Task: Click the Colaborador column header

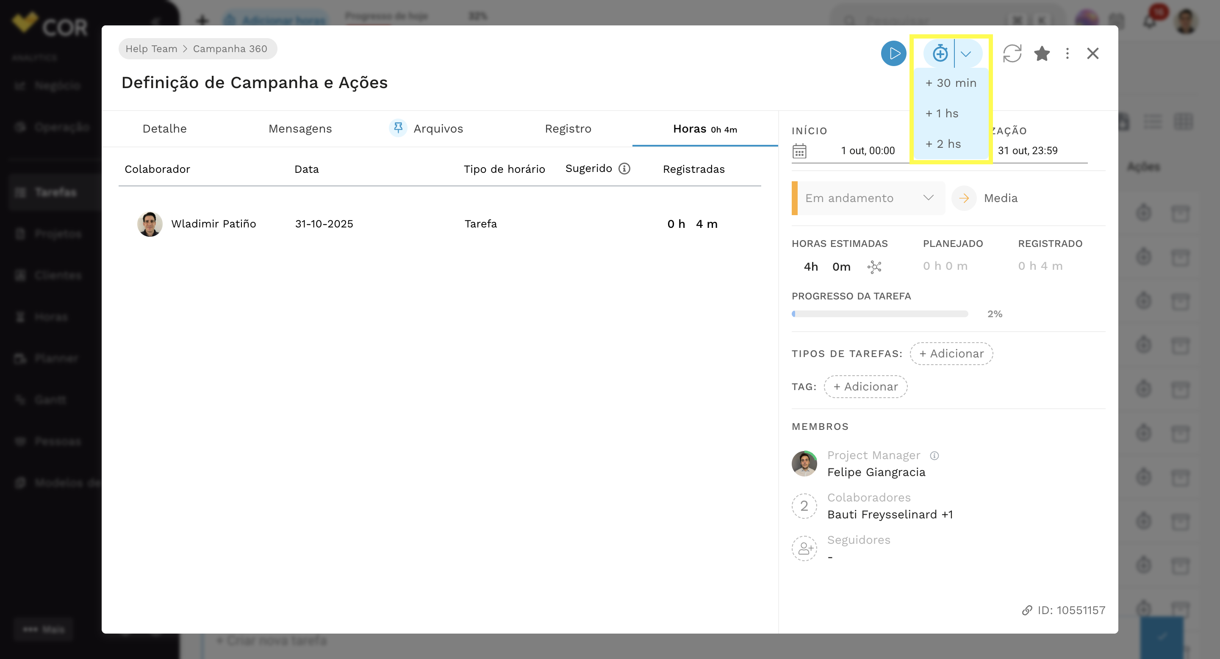Action: tap(157, 169)
